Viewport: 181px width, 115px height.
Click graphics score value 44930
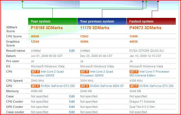pyautogui.click(x=134, y=42)
